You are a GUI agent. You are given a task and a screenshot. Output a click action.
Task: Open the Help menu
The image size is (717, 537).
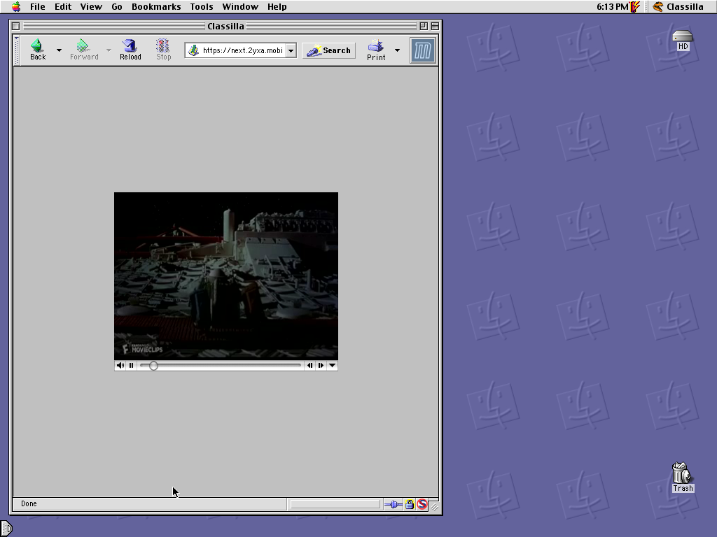pos(277,6)
